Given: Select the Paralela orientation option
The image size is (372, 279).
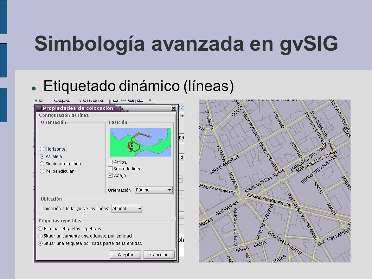Looking at the screenshot, I should [42, 157].
